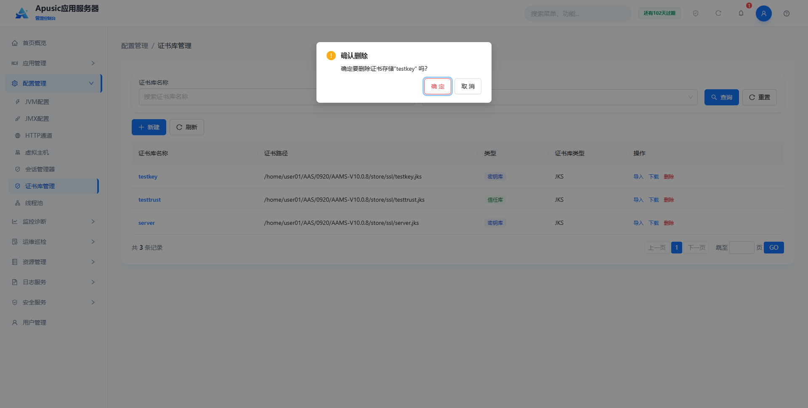Click 下载 for the testtrust row
The width and height of the screenshot is (808, 408).
coord(654,200)
